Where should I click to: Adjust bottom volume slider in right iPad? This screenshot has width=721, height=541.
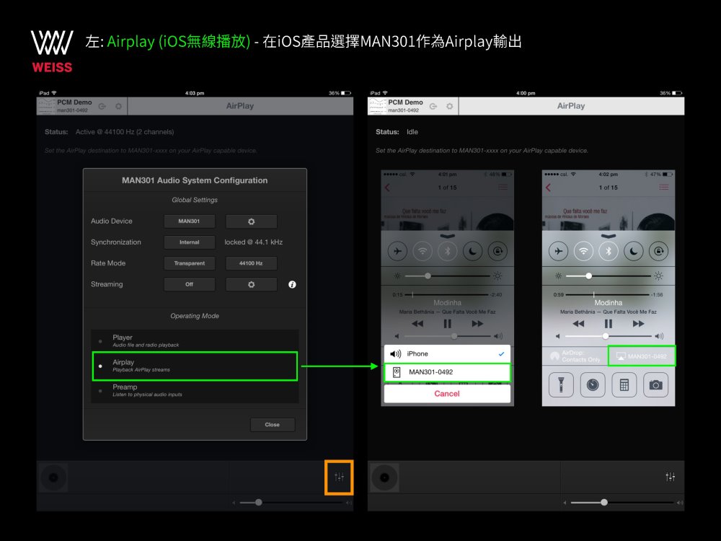point(622,502)
